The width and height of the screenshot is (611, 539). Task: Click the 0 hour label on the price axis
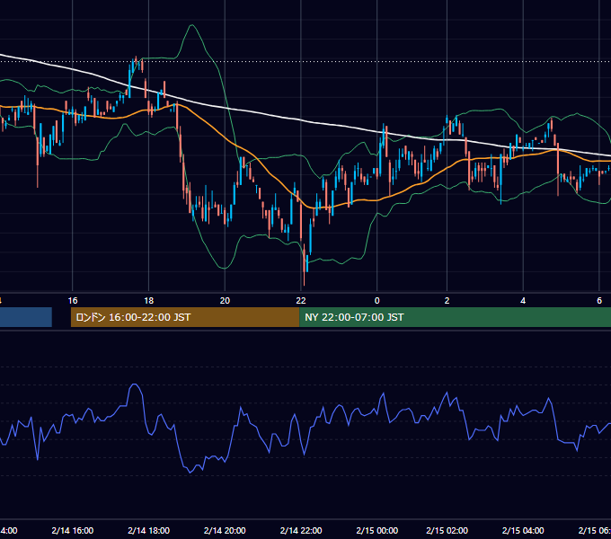(x=376, y=301)
